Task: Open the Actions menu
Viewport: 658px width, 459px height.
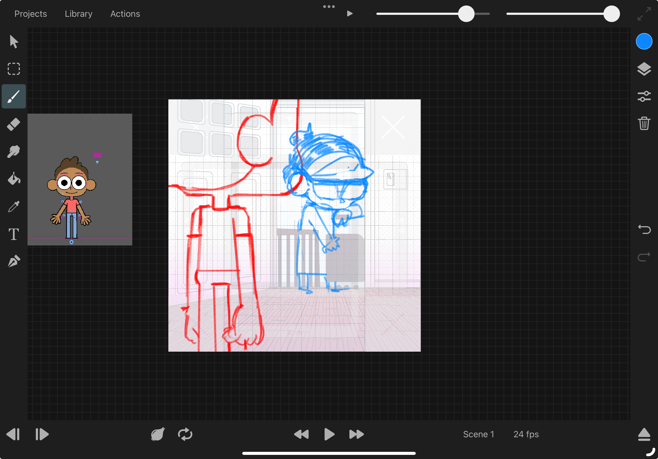Action: coord(125,14)
